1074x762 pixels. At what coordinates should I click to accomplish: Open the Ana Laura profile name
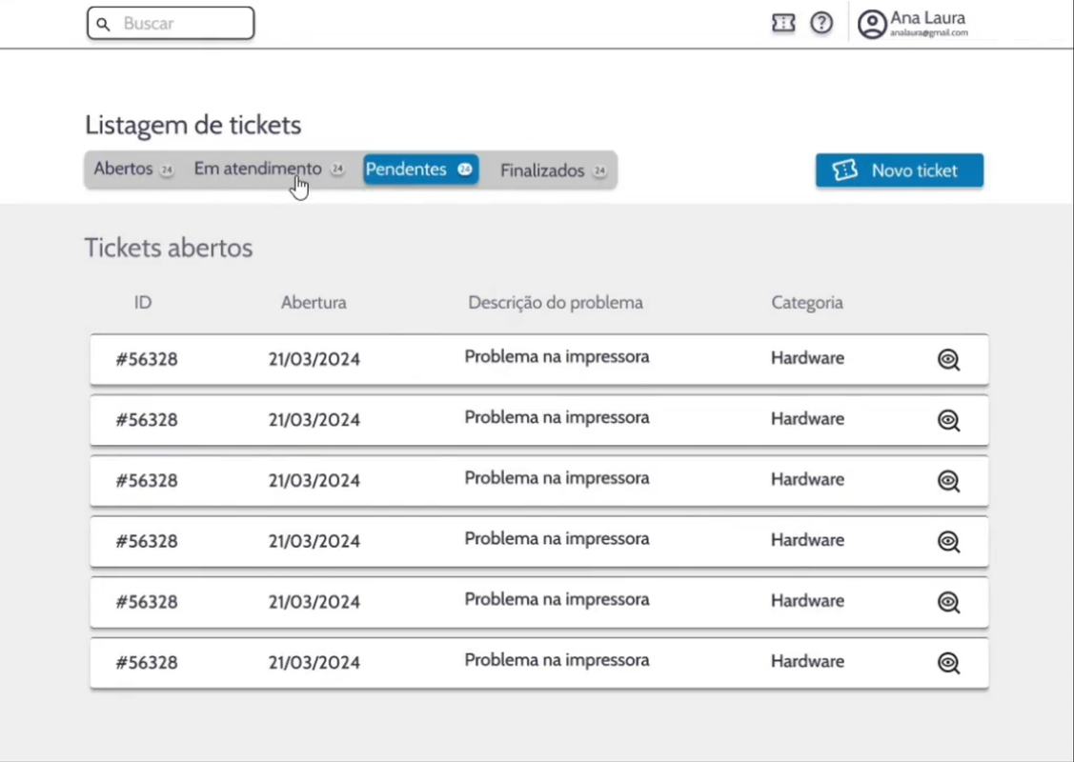pyautogui.click(x=927, y=18)
